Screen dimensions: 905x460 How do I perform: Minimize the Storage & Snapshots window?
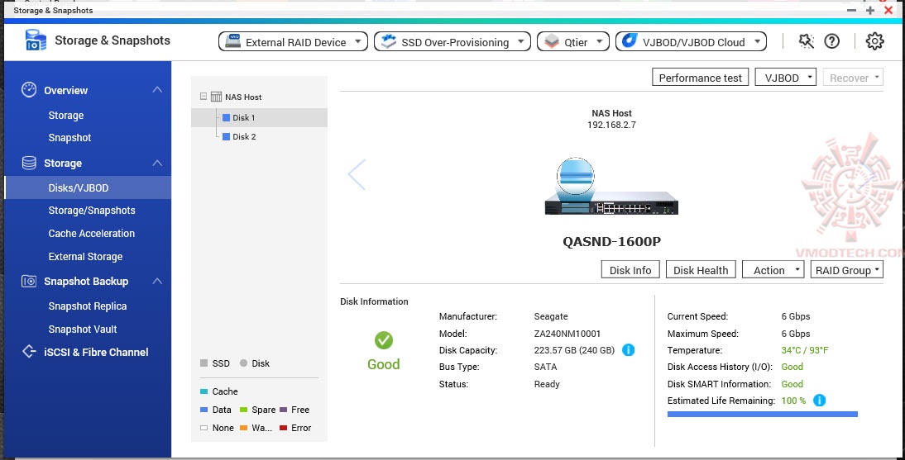(x=851, y=11)
